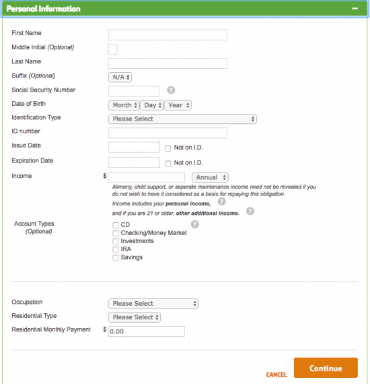Screen dimensions: 370x384
Task: Open the Annual income frequency dropdown
Action: click(210, 178)
